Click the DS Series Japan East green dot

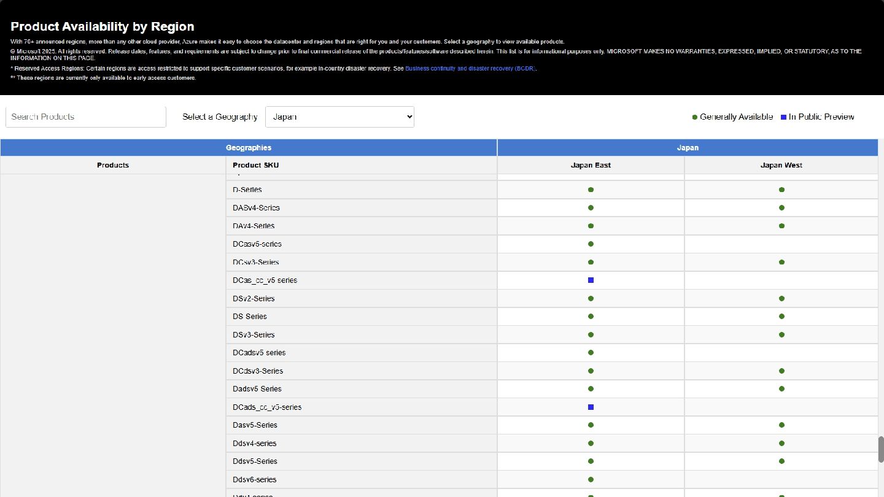[x=591, y=317]
